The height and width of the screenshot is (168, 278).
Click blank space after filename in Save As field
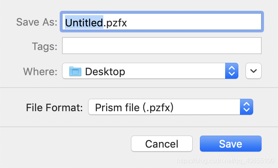pos(194,22)
